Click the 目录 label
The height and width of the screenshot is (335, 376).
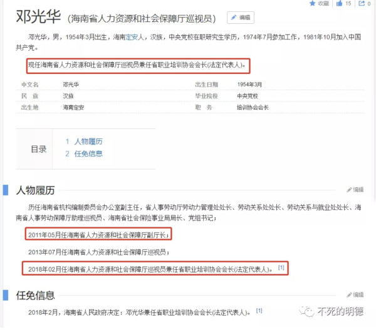pos(39,149)
